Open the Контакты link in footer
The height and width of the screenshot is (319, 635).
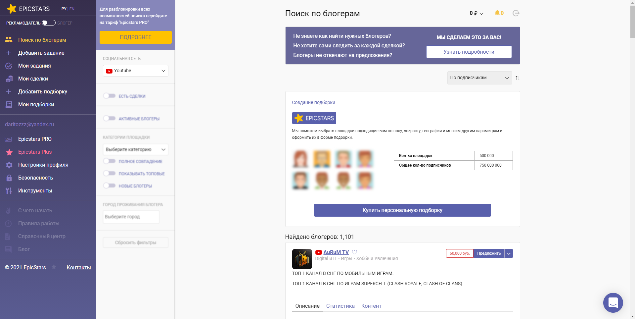[79, 268]
